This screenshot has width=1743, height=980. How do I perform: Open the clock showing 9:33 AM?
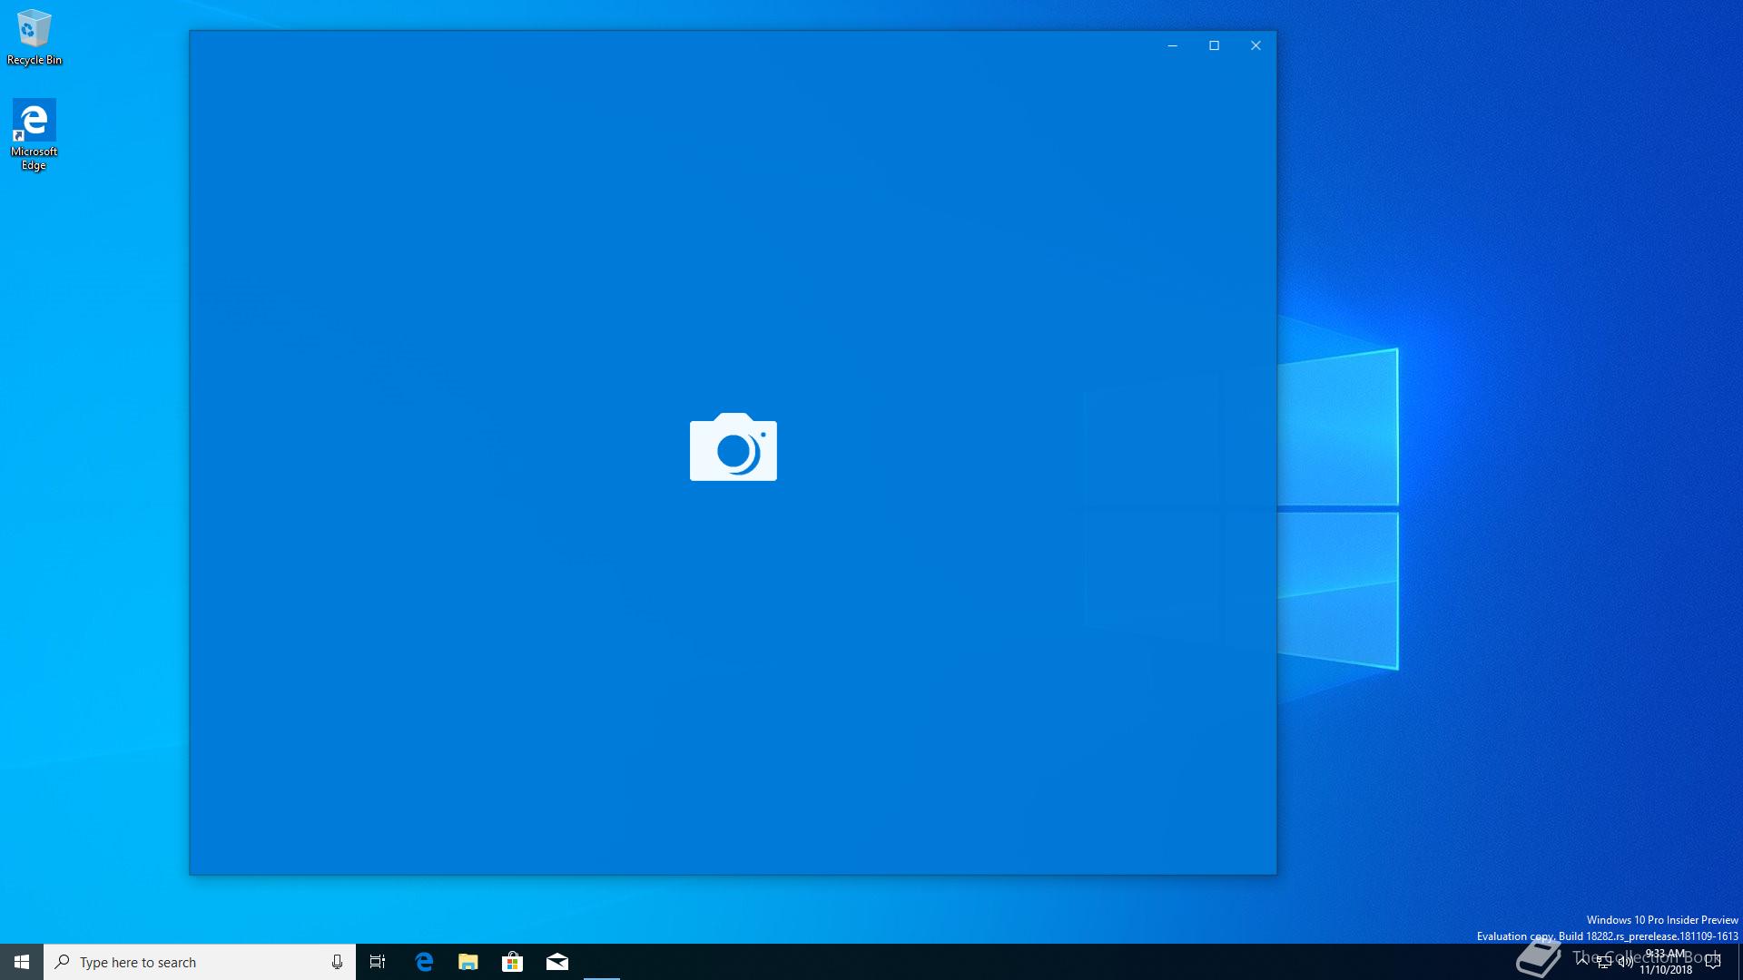point(1666,962)
